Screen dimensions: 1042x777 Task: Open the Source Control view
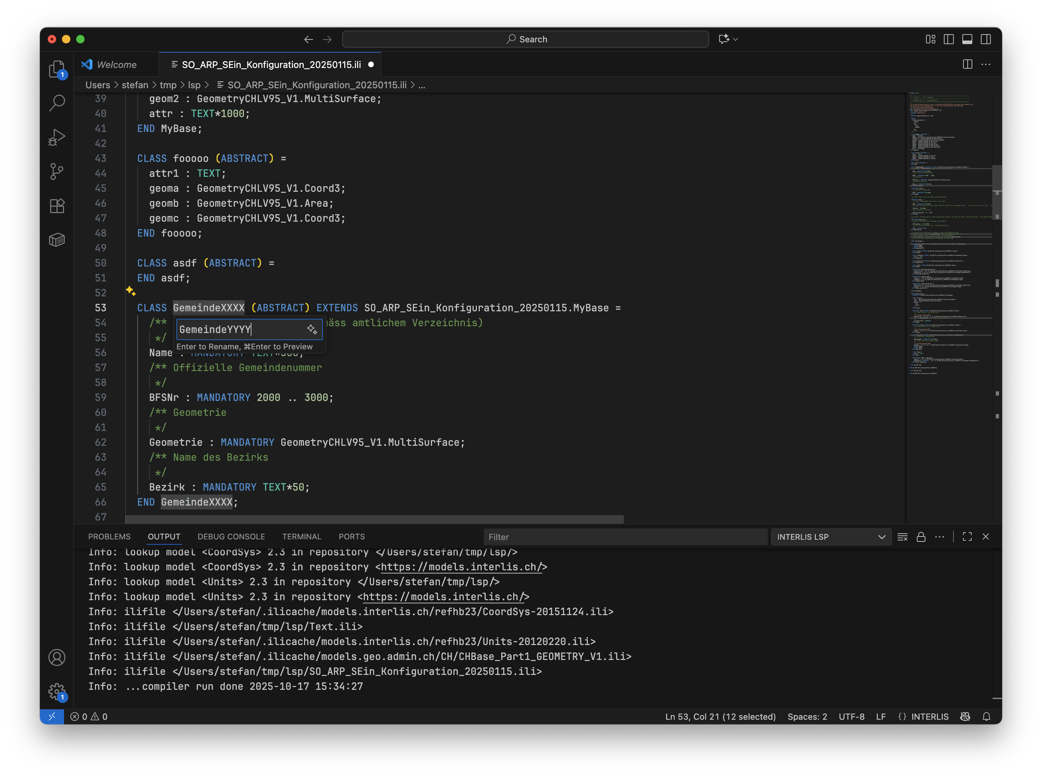(57, 171)
